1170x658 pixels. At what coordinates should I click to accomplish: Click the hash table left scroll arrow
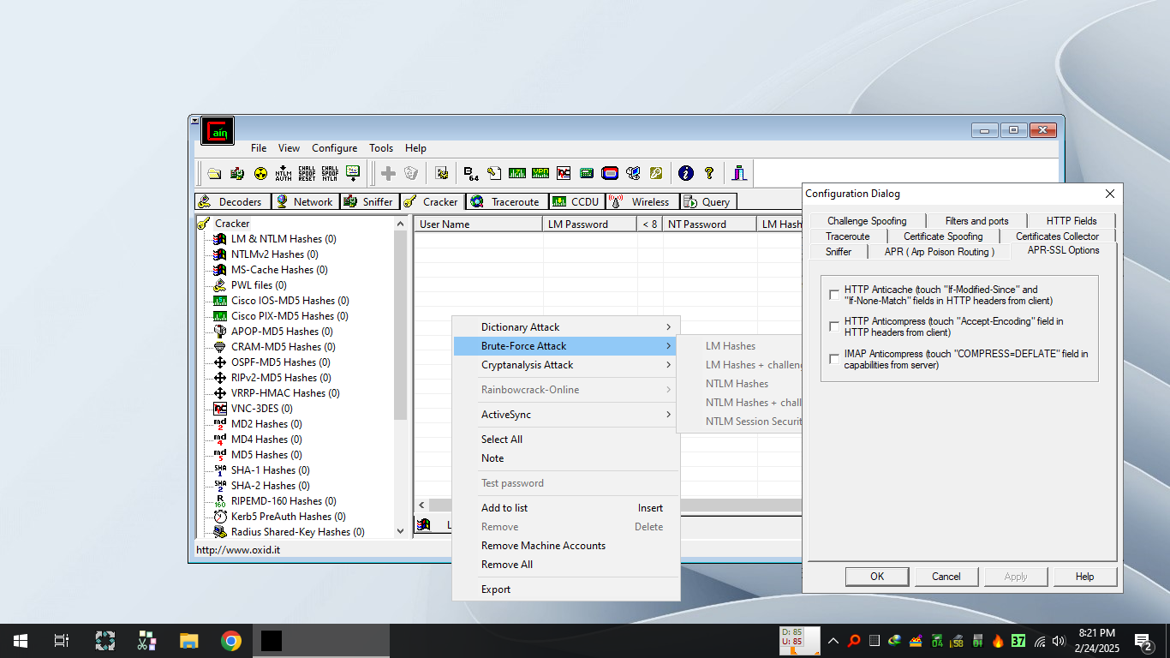click(421, 505)
